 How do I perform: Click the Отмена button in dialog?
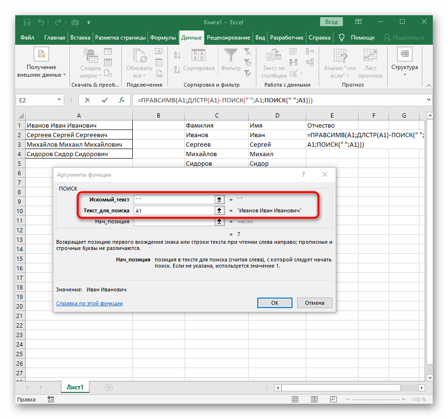tap(314, 303)
